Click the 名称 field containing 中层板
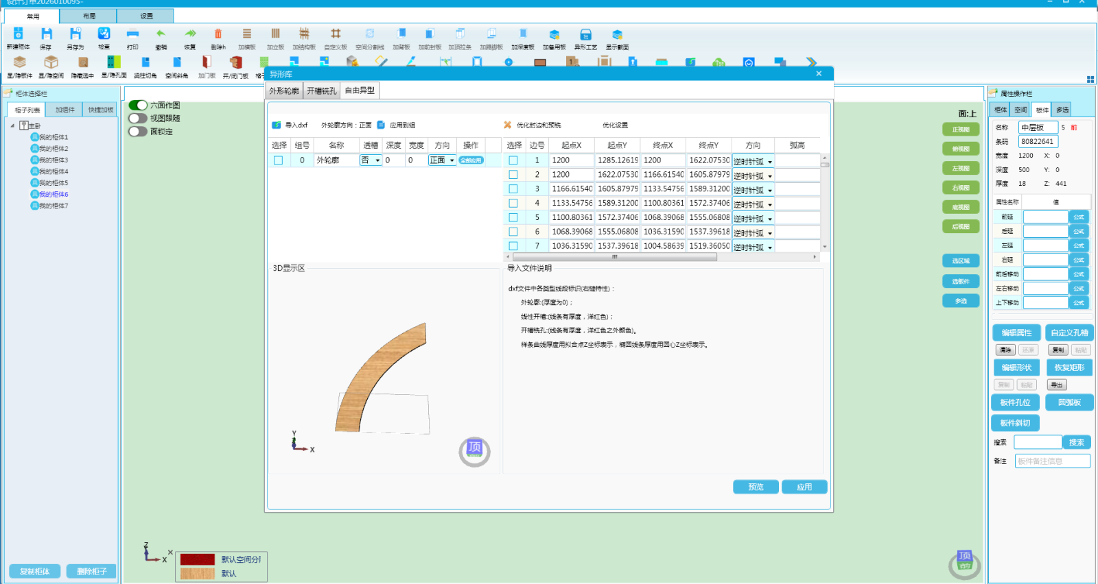The height and width of the screenshot is (584, 1098). (x=1038, y=127)
